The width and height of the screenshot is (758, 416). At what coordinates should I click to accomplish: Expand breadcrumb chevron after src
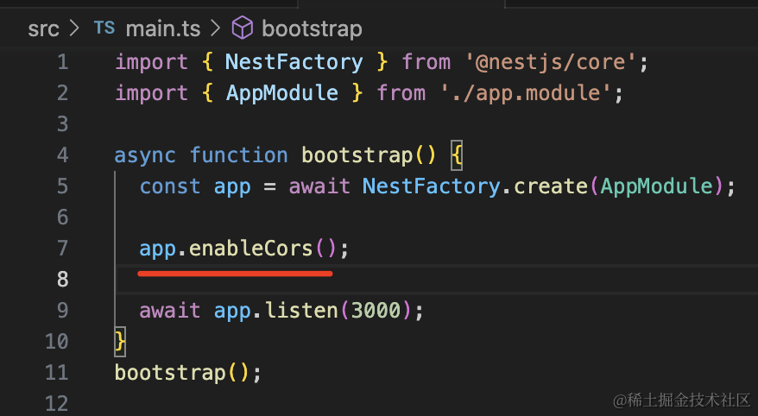tap(74, 28)
